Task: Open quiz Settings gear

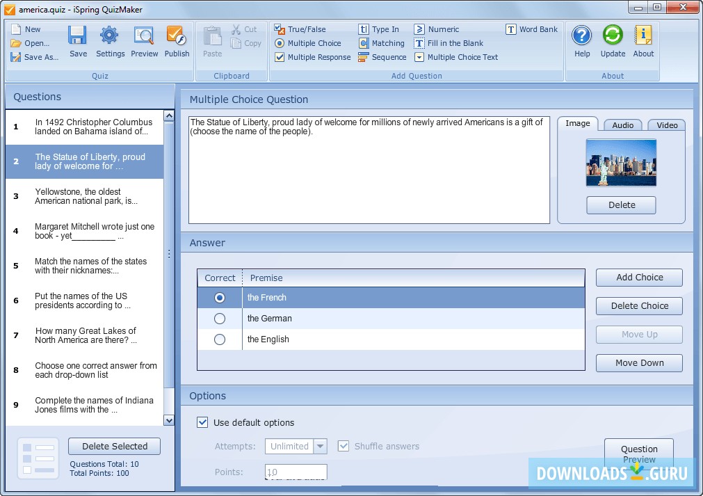Action: [x=110, y=42]
